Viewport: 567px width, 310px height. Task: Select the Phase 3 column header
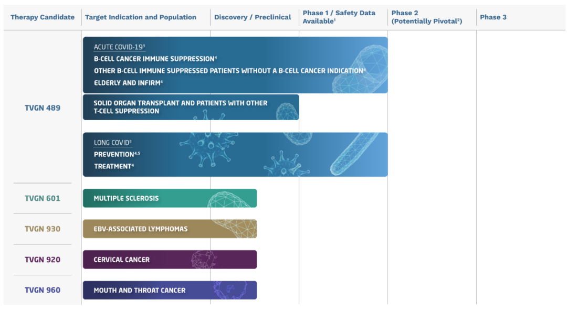pyautogui.click(x=493, y=17)
